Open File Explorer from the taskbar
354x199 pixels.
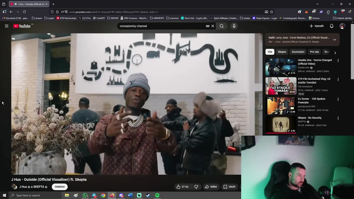(67, 195)
